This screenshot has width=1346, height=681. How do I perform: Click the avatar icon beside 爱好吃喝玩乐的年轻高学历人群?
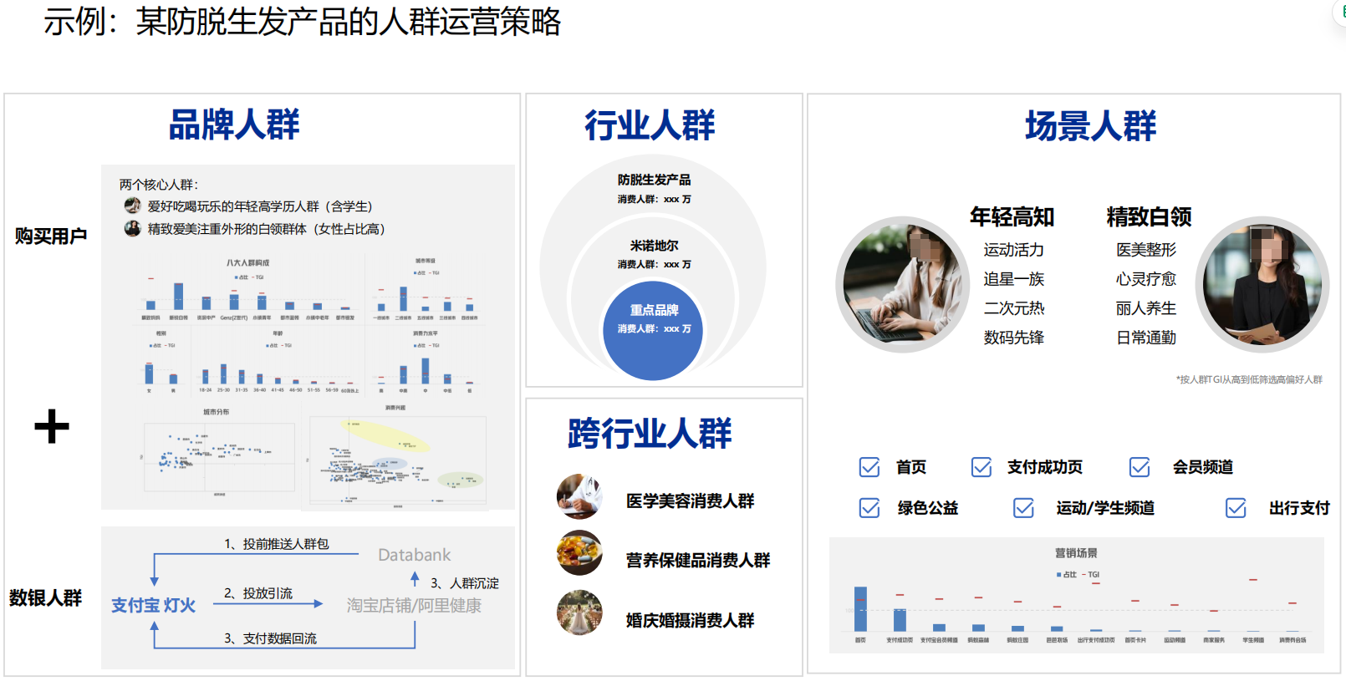(x=132, y=206)
